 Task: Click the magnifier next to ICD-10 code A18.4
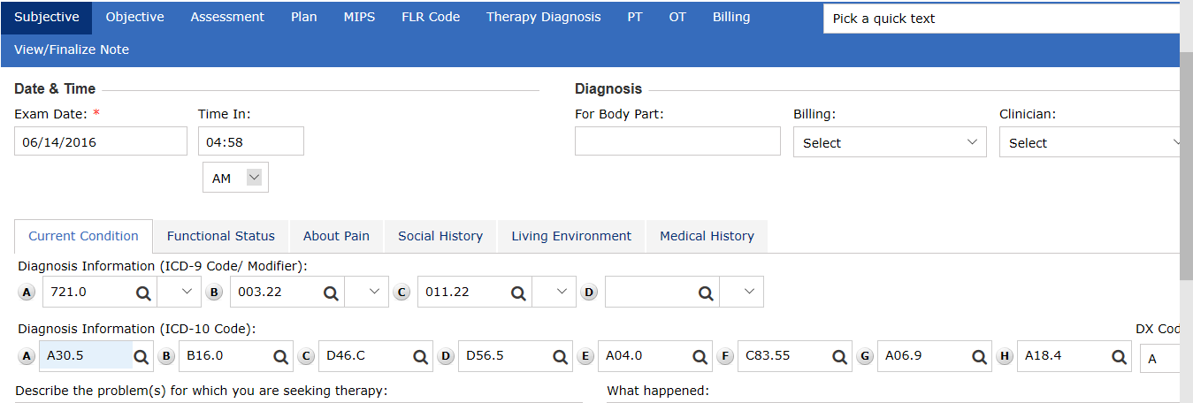click(x=1119, y=356)
